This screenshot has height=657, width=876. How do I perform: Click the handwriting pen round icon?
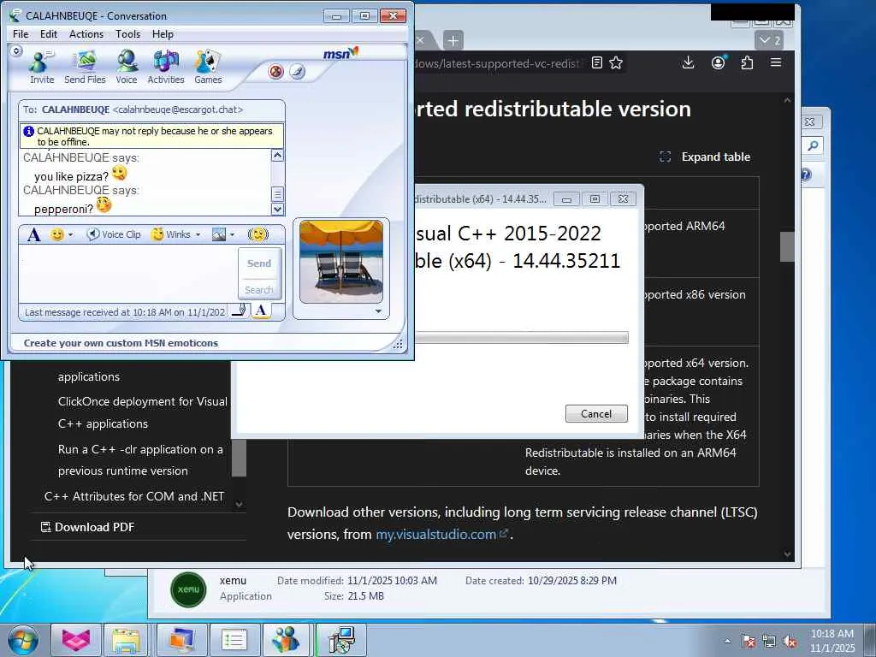(297, 72)
